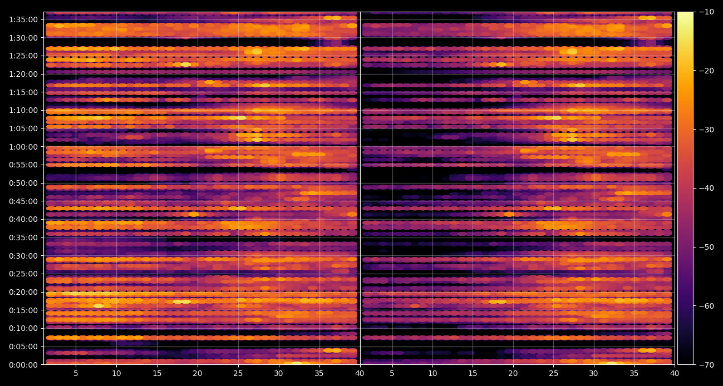Click the 0:40:00 time axis label
The width and height of the screenshot is (723, 386).
coord(23,219)
